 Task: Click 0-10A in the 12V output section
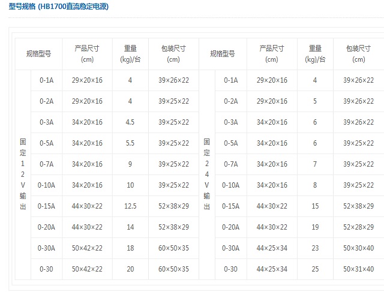pyautogui.click(x=46, y=185)
